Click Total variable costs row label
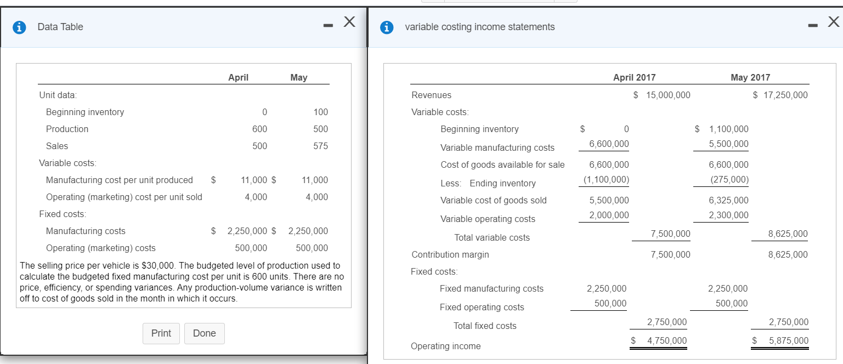This screenshot has width=843, height=364. (x=492, y=237)
